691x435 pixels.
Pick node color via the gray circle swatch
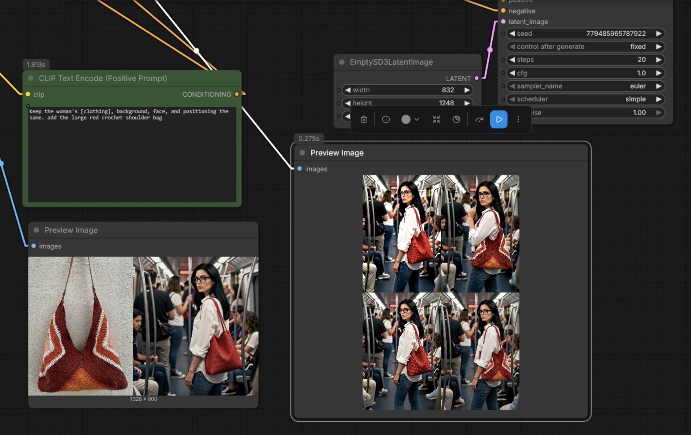406,120
